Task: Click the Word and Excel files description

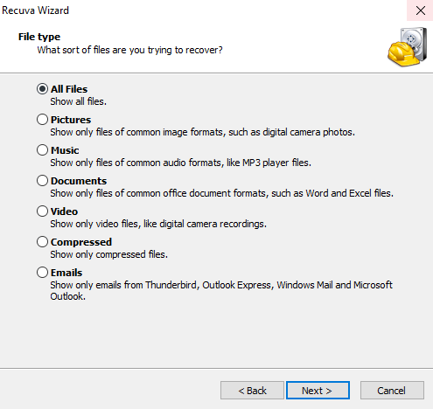Action: [222, 193]
